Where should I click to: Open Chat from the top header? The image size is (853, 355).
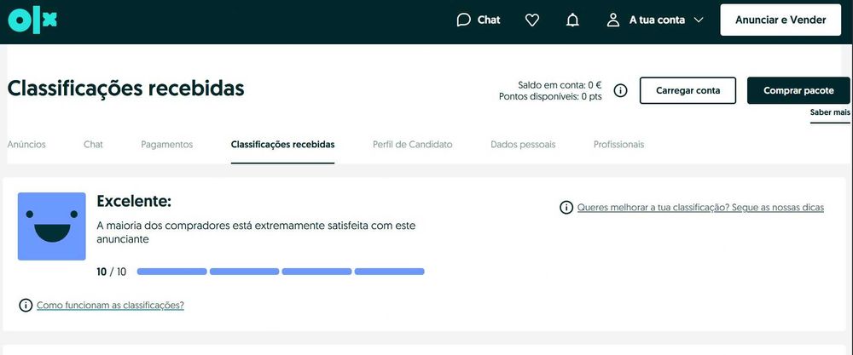point(479,20)
